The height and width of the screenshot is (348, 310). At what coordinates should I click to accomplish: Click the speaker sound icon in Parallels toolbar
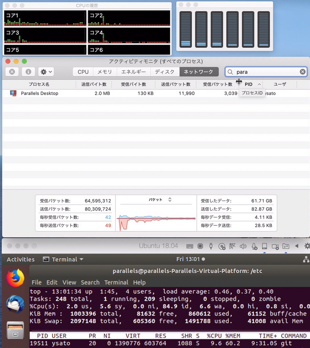click(243, 246)
